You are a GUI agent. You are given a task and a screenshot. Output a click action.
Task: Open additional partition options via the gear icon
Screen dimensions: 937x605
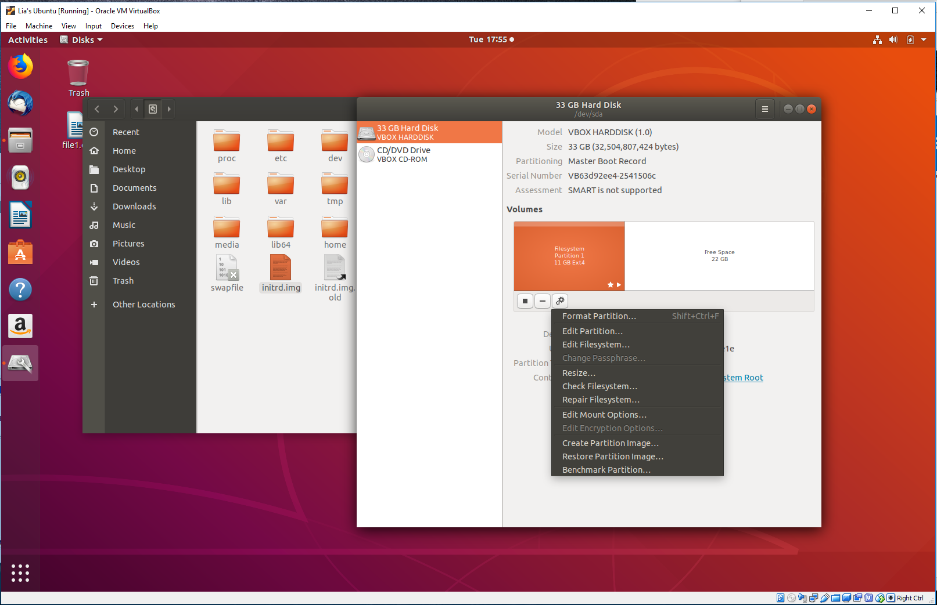click(x=559, y=300)
